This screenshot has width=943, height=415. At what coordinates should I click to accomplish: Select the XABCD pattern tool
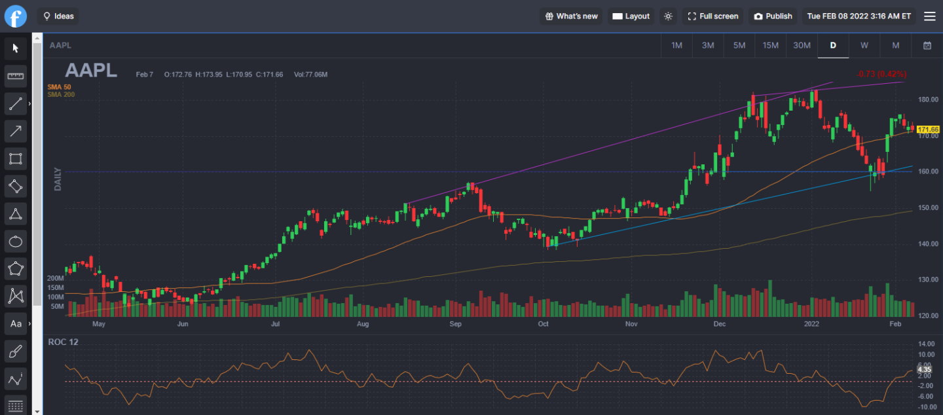[16, 296]
